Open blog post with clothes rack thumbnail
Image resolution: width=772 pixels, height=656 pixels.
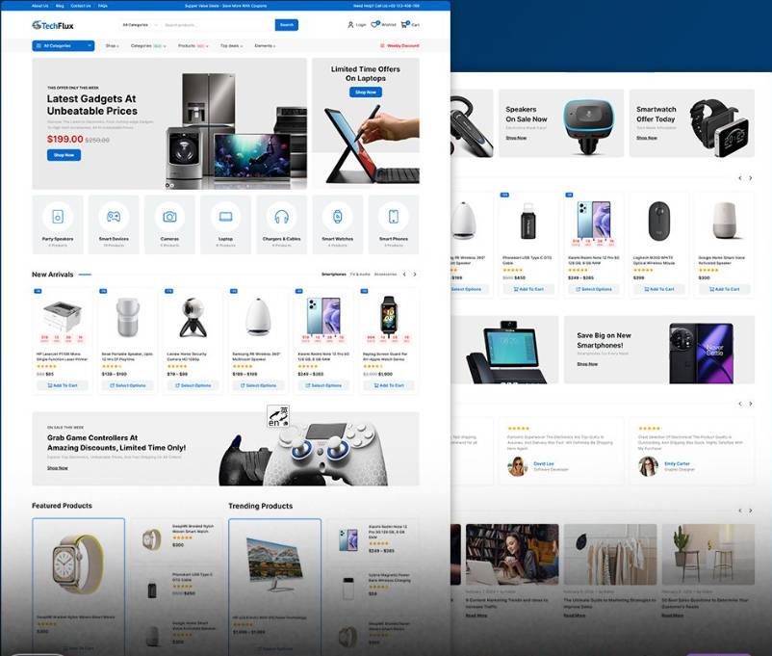pyautogui.click(x=610, y=555)
